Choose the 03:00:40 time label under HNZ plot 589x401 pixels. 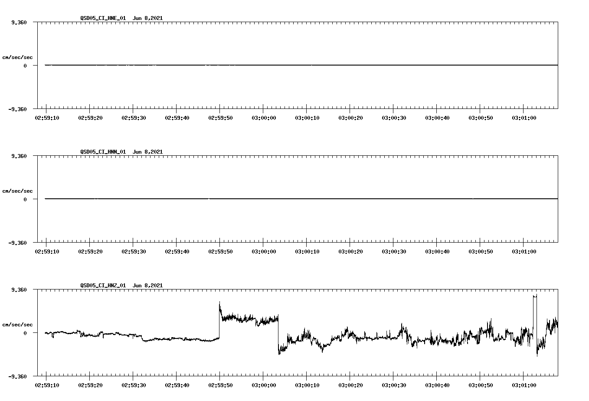click(437, 385)
